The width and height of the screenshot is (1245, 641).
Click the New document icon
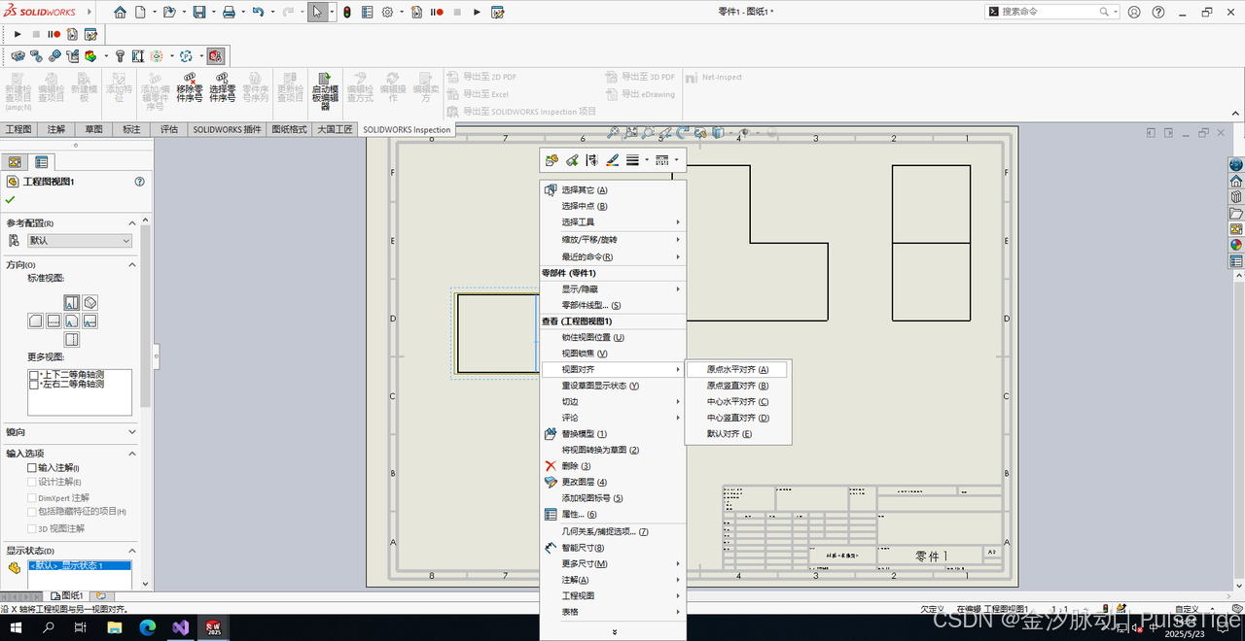pyautogui.click(x=140, y=13)
